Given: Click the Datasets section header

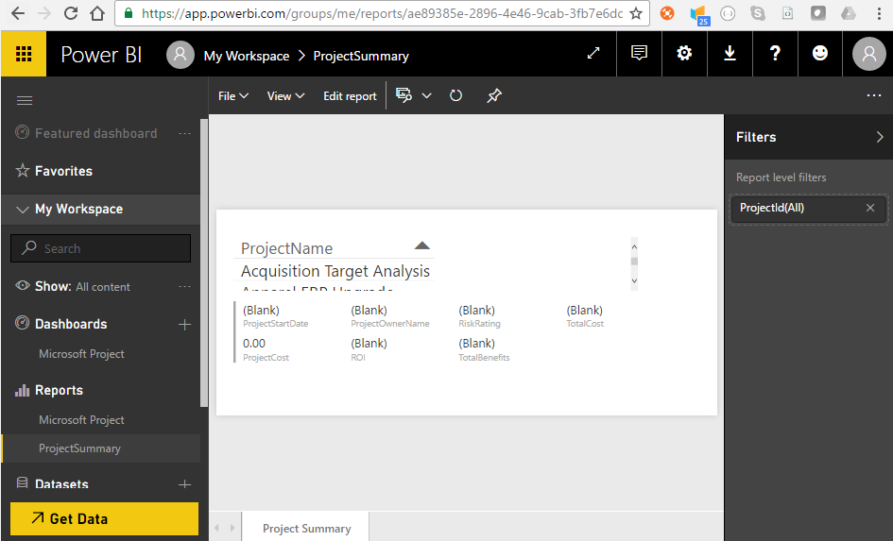Looking at the screenshot, I should [61, 484].
